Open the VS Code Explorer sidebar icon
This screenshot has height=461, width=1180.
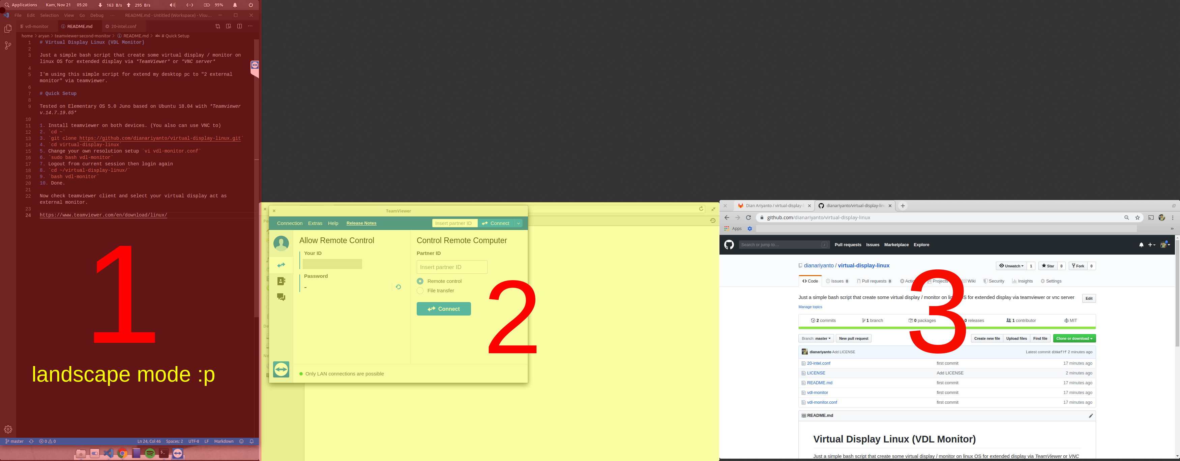point(8,29)
